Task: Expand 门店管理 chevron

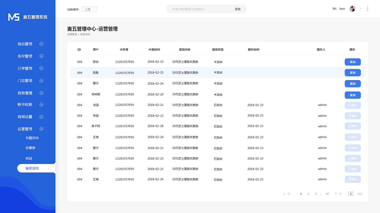Action: (42, 80)
